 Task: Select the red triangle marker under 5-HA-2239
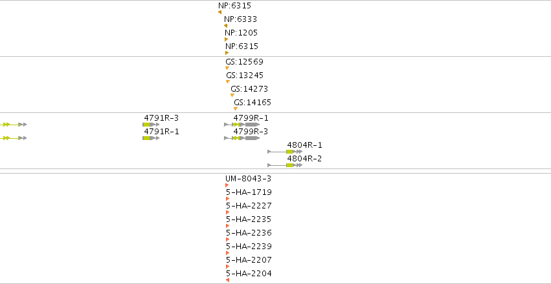228,253
